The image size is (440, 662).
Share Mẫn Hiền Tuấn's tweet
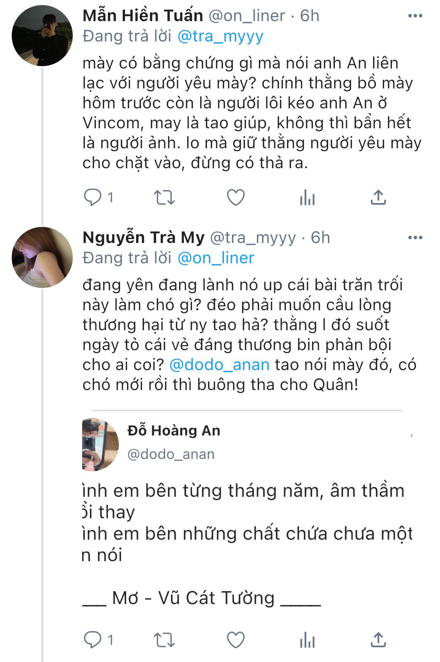pyautogui.click(x=378, y=197)
